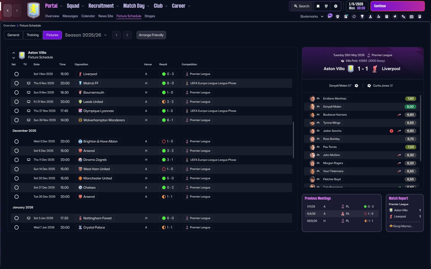Switch to the Training tab

[x=33, y=35]
